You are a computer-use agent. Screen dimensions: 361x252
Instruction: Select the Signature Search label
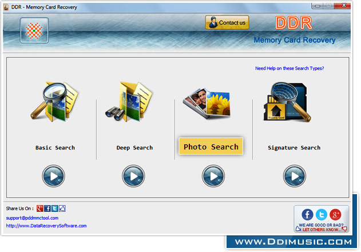click(294, 148)
